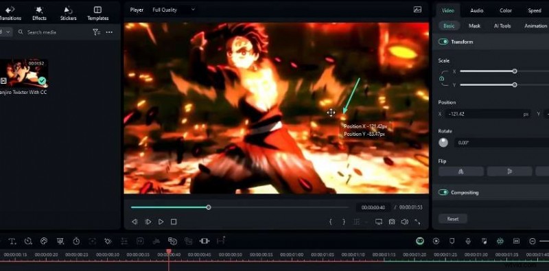The image size is (549, 271).
Task: Click the render preview circular play icon
Action: pyautogui.click(x=436, y=241)
